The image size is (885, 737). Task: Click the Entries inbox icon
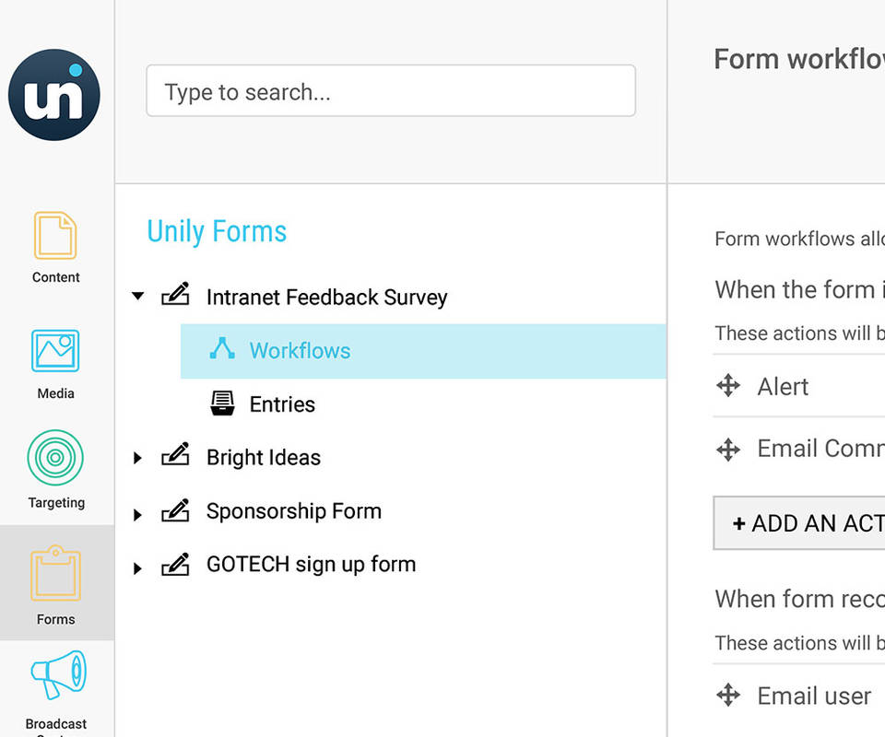click(222, 403)
